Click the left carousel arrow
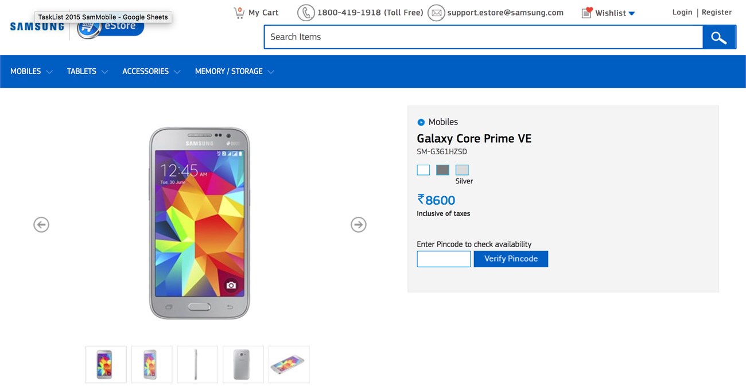746x390 pixels. point(41,224)
